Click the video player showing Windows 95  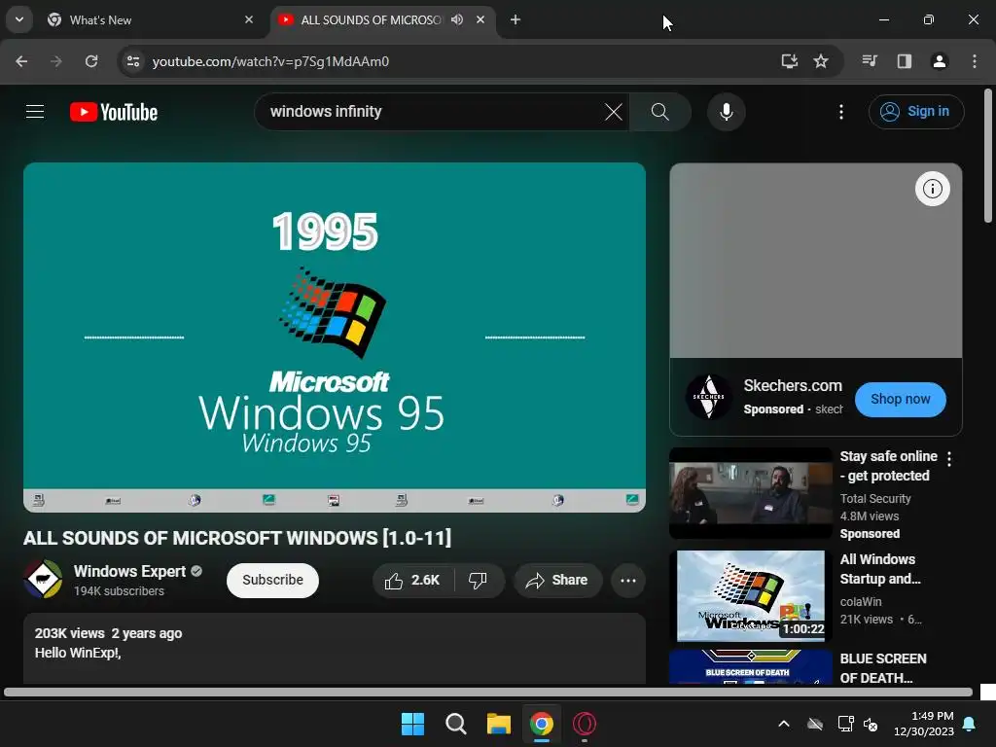(x=335, y=337)
